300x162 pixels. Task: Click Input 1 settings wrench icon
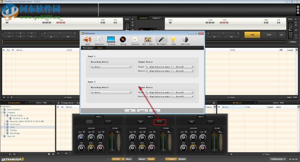point(108,122)
